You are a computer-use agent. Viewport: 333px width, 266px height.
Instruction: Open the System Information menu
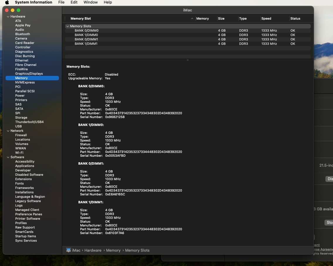pos(33,2)
